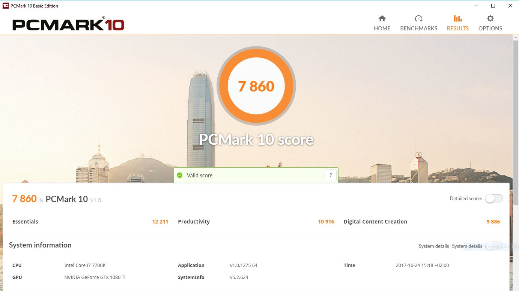Click the CPU value Intel Core i7 7700K
The height and width of the screenshot is (291, 519).
coord(85,265)
